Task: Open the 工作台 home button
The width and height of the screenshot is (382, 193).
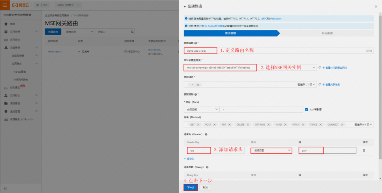Action: click(41, 5)
